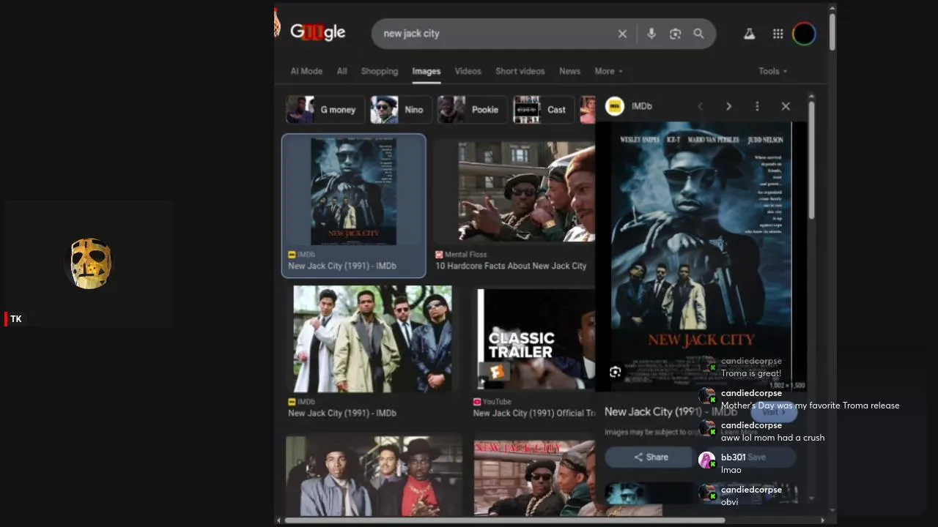Search inside image with lens icon on poster
The width and height of the screenshot is (938, 527).
click(615, 372)
